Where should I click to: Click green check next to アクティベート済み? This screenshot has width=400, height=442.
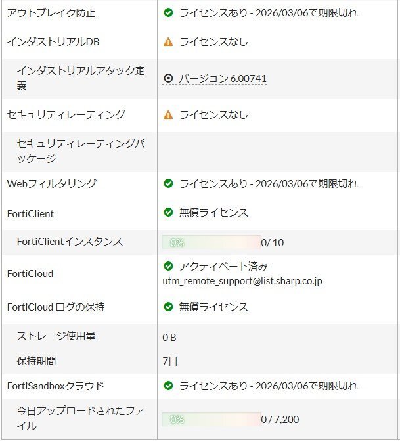click(168, 266)
